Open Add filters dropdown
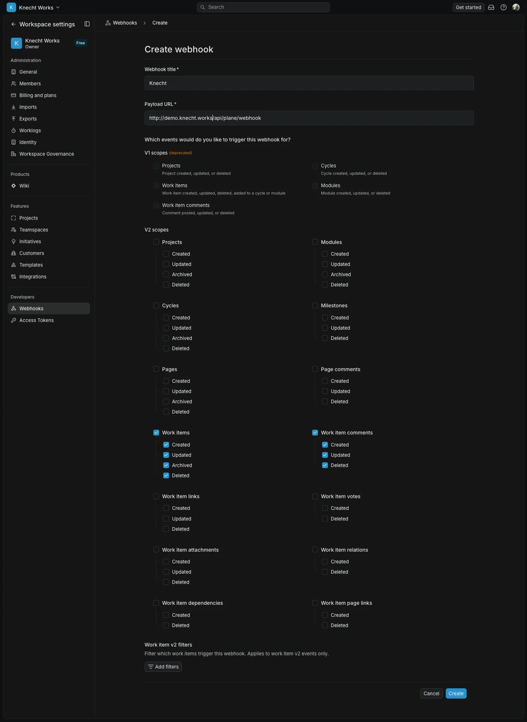The height and width of the screenshot is (722, 527). point(163,667)
